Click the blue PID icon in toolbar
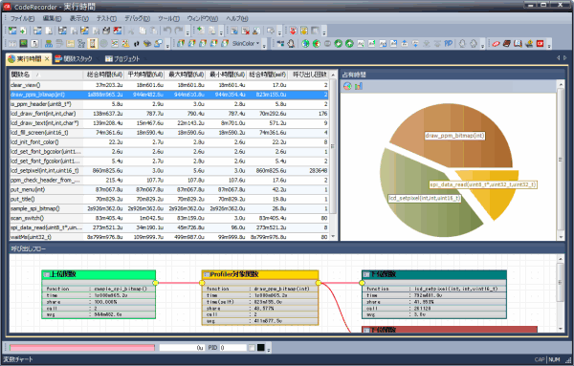This screenshot has width=574, height=366. 449,44
